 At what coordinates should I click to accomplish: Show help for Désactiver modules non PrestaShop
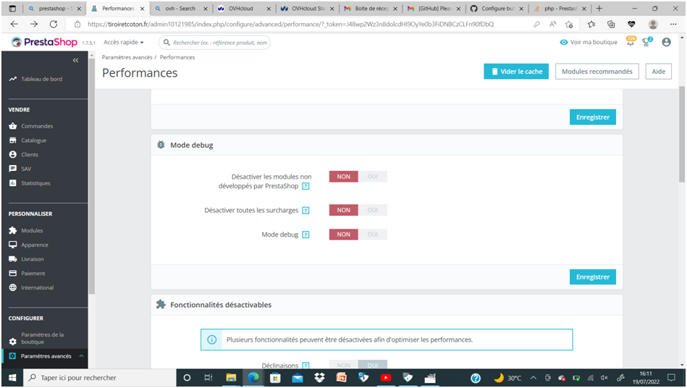[305, 186]
